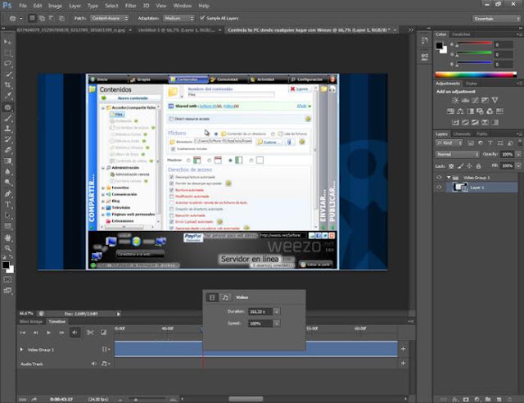
Task: Play the timeline video
Action: click(x=48, y=333)
